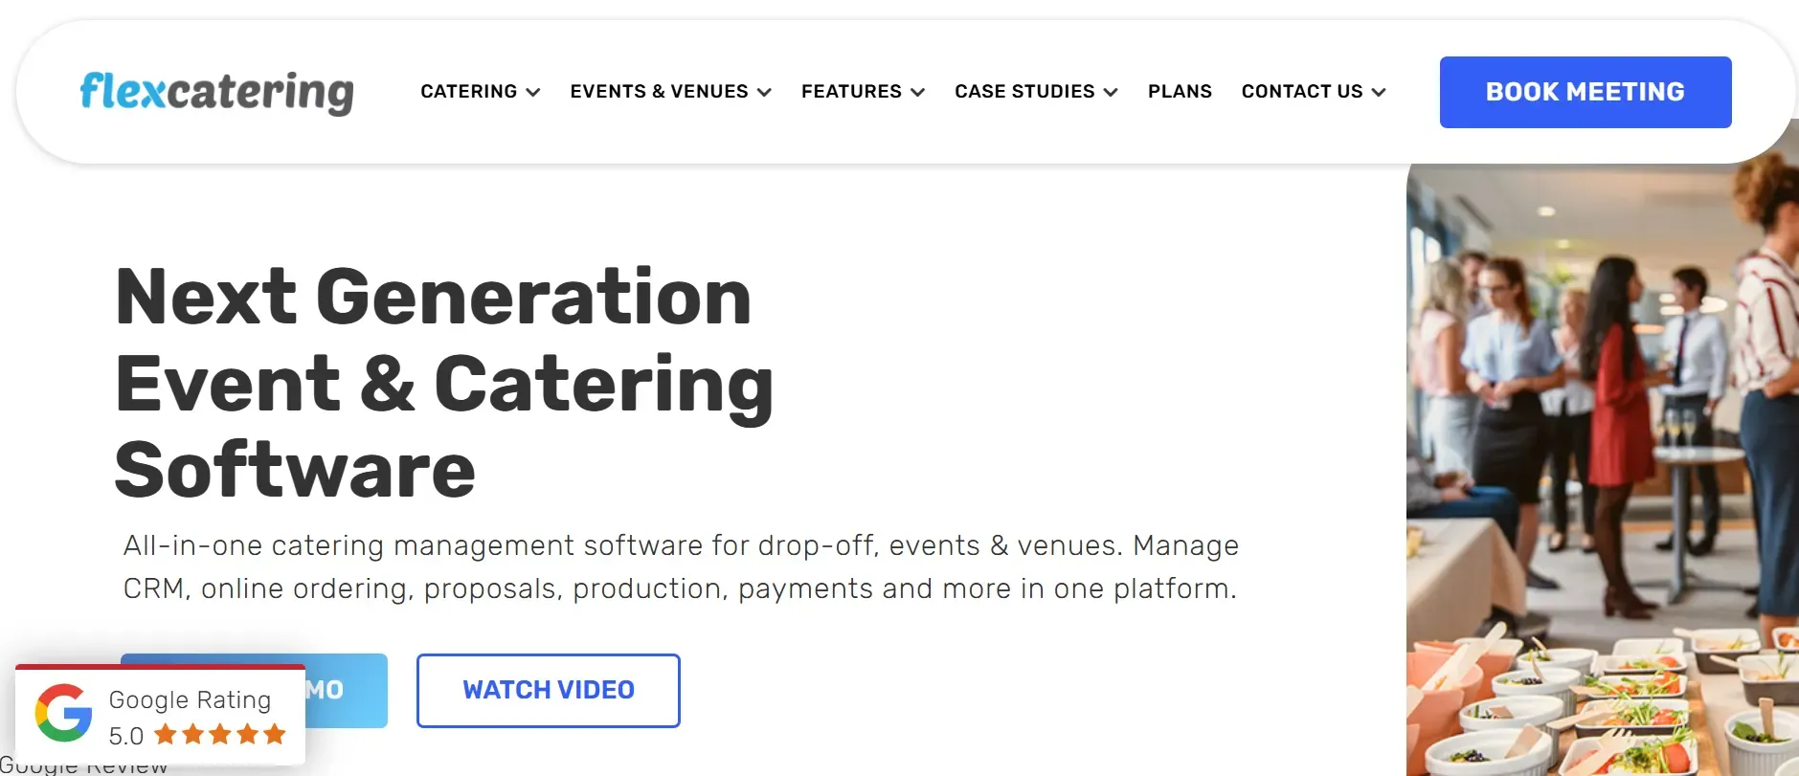Click the partially hidden demo button
Screen dimensions: 1799x776
(x=347, y=691)
